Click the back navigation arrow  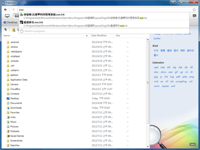6,10
